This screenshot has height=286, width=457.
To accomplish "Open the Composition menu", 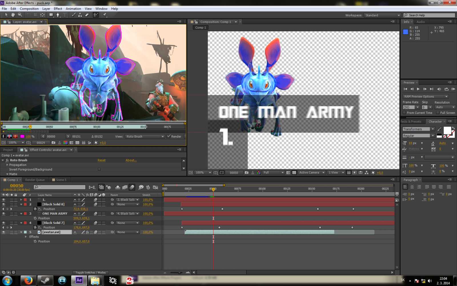I will tap(29, 9).
